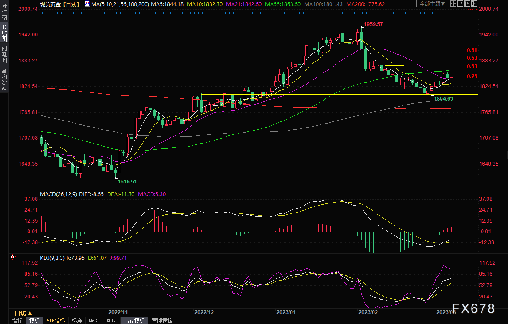Apply the BOLL template
The image size is (508, 324).
tap(112, 321)
